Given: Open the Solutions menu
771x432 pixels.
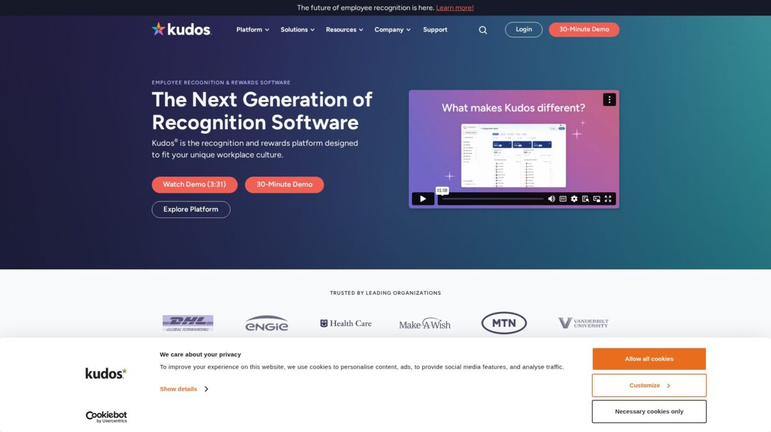Looking at the screenshot, I should pyautogui.click(x=297, y=30).
